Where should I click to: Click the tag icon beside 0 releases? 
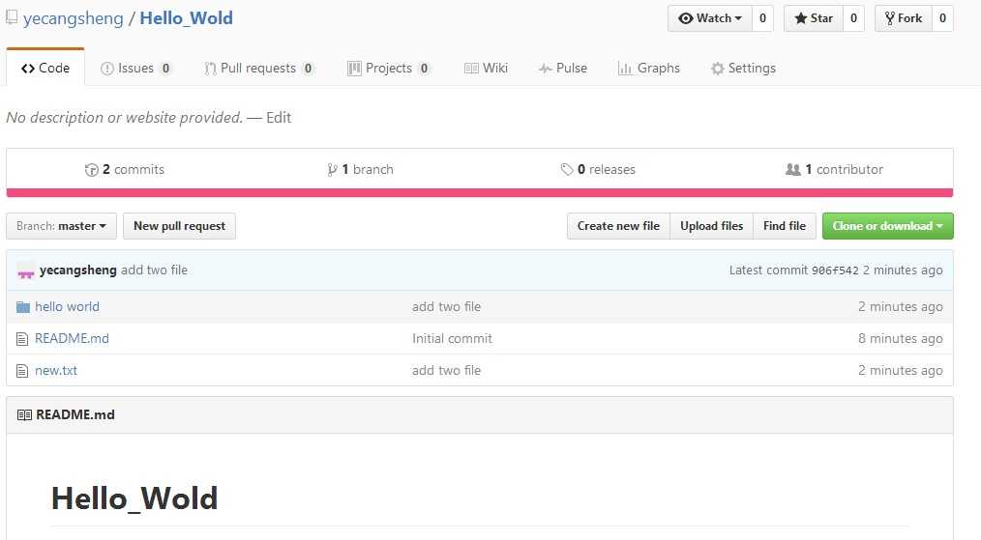pyautogui.click(x=567, y=169)
